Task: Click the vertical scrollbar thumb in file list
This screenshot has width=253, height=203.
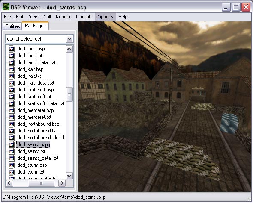Action: [x=69, y=94]
